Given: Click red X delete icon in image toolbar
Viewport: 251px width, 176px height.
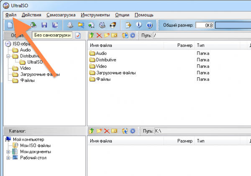Looking at the screenshot, I should pyautogui.click(x=99, y=35).
